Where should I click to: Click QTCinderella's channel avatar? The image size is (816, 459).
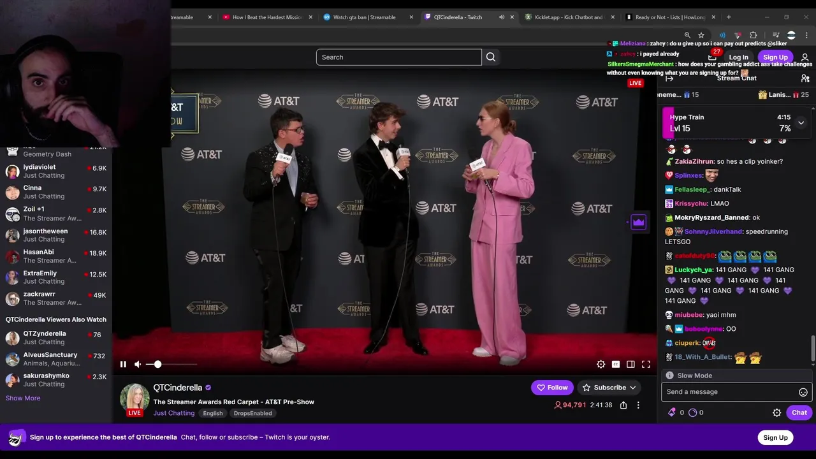[135, 397]
